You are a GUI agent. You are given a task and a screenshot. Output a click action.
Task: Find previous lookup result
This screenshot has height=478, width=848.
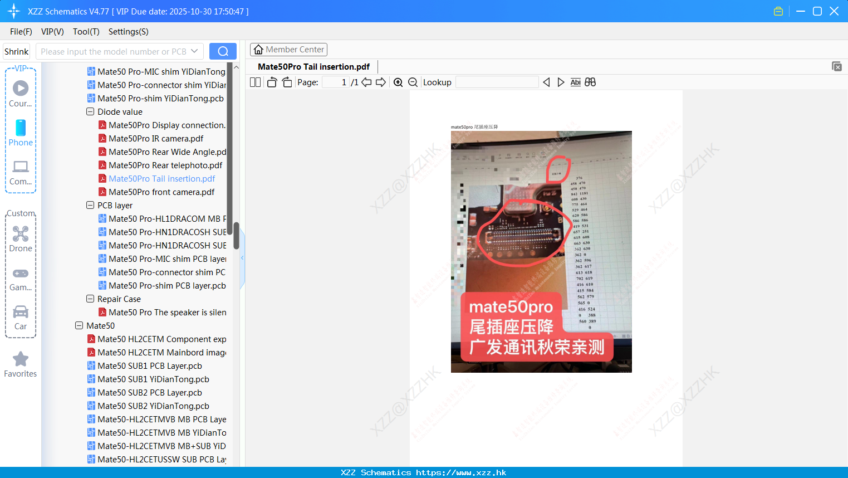(546, 82)
